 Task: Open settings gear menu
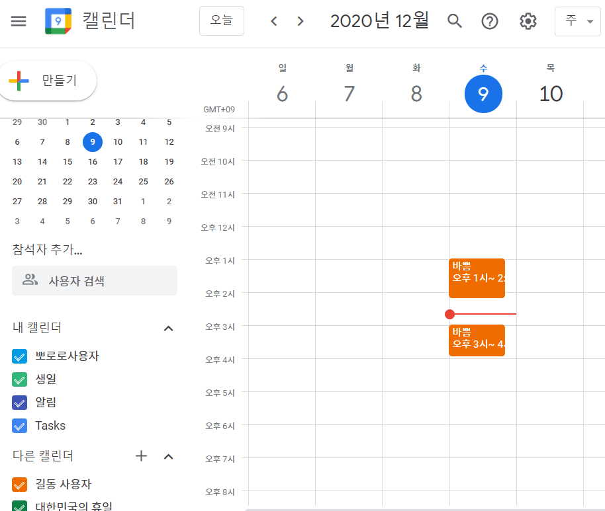[528, 20]
